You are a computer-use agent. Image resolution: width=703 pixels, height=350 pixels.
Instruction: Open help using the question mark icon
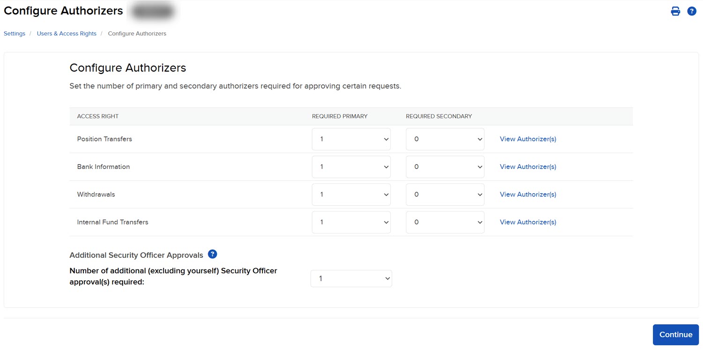coord(692,10)
